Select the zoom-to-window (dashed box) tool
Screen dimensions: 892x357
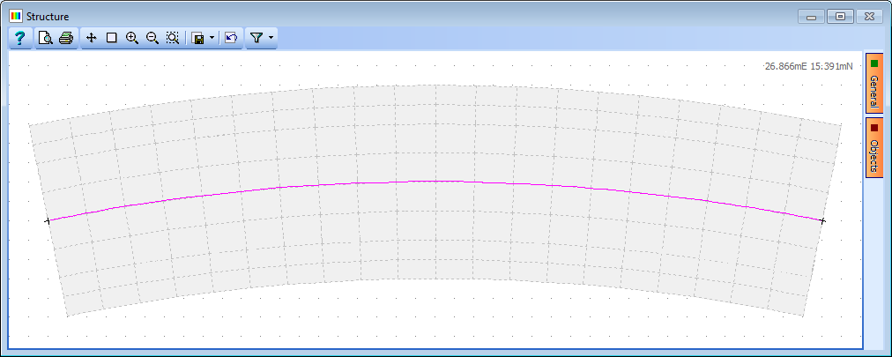(x=173, y=38)
